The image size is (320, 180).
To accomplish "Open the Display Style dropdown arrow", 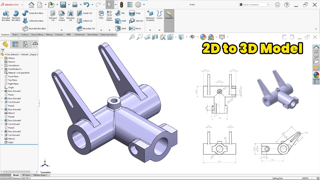I will point(187,37).
